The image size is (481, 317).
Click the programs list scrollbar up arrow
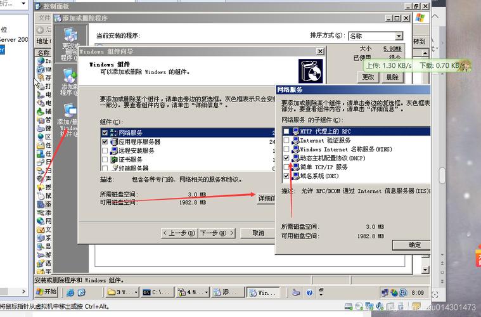point(425,53)
